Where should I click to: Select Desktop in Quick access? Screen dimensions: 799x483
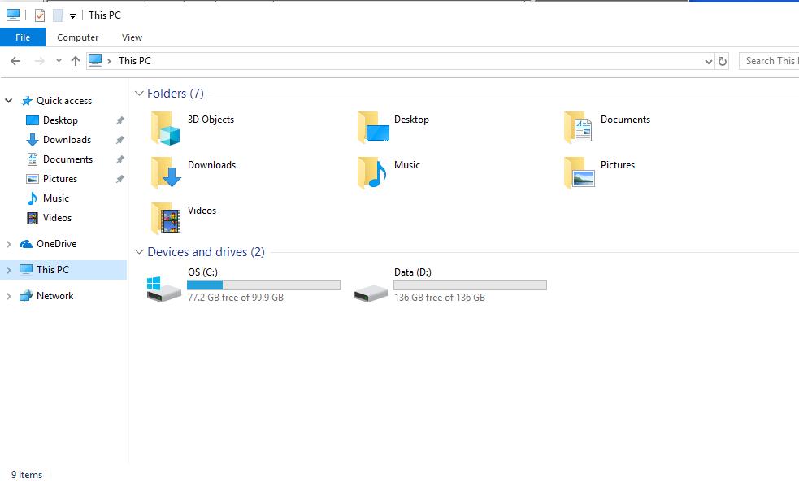[61, 120]
